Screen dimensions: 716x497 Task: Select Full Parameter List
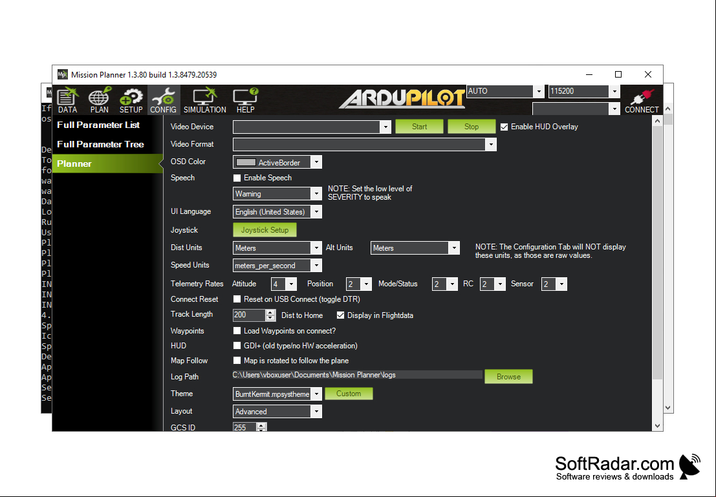click(x=98, y=125)
